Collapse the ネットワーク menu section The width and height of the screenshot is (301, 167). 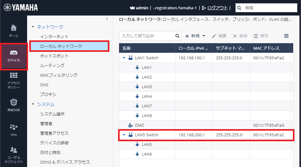coord(33,27)
